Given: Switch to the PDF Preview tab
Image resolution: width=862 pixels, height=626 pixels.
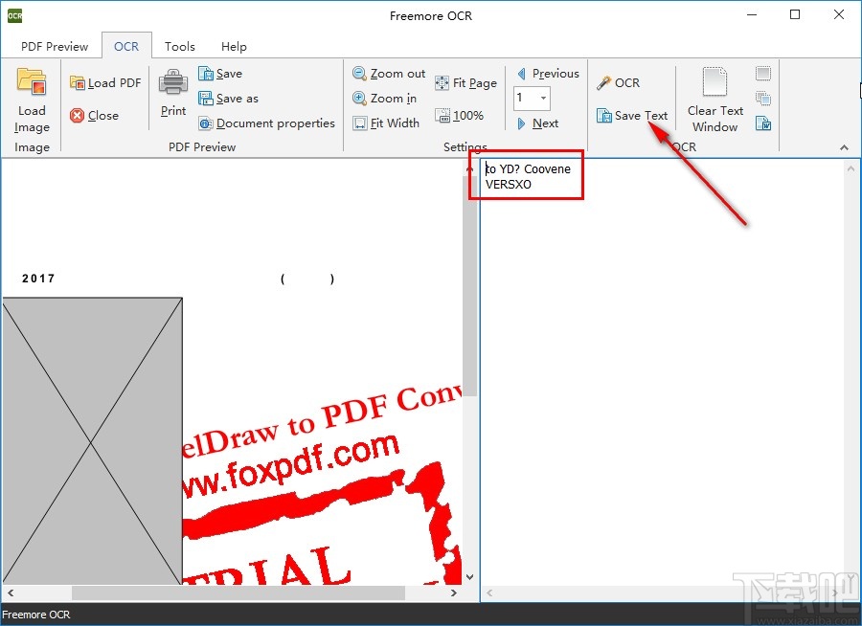Looking at the screenshot, I should 55,47.
